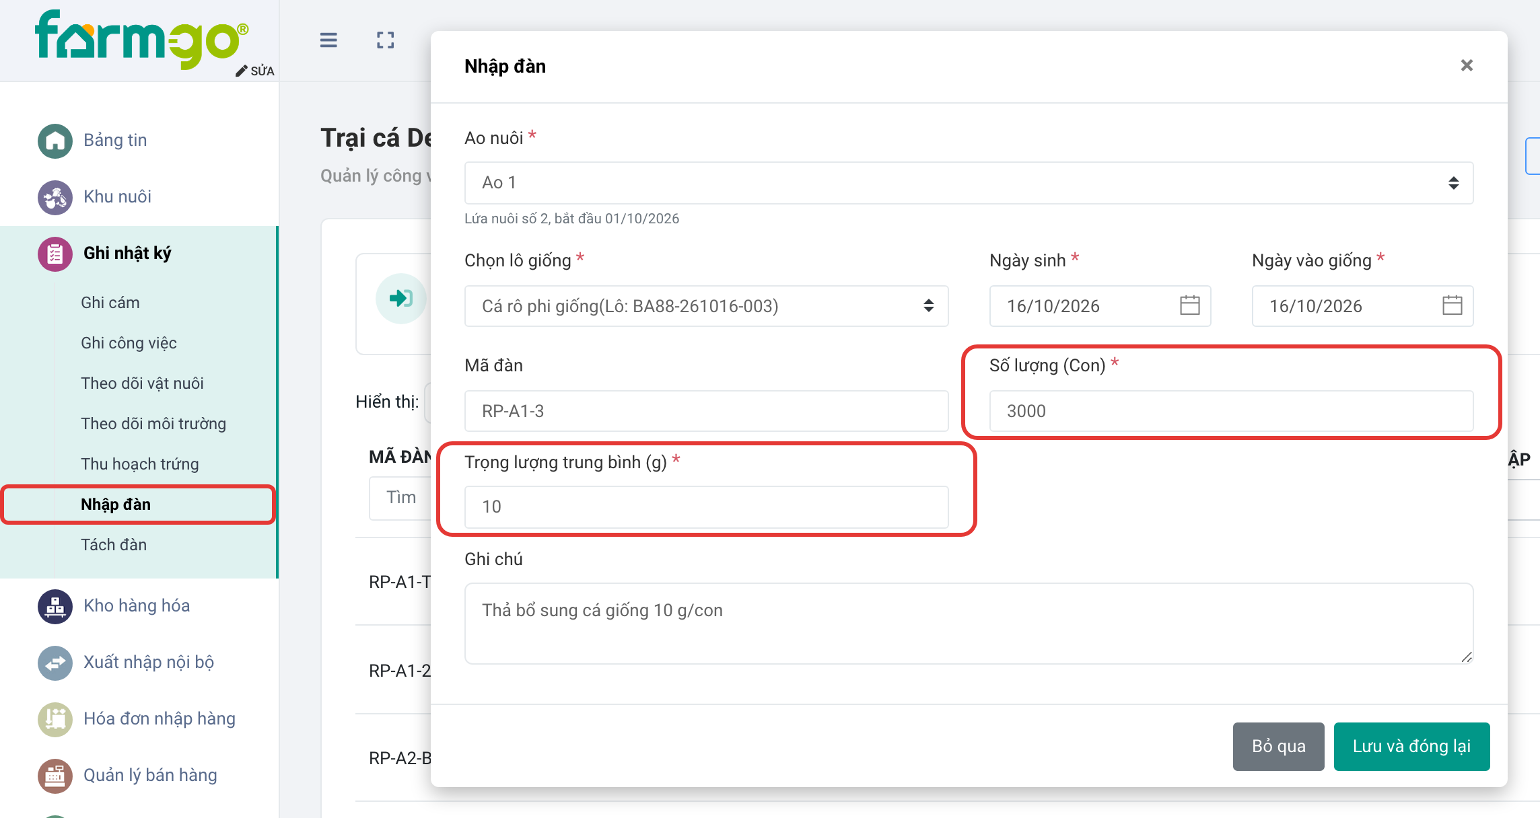
Task: Open the Ngày vào giống calendar picker
Action: 1452,305
